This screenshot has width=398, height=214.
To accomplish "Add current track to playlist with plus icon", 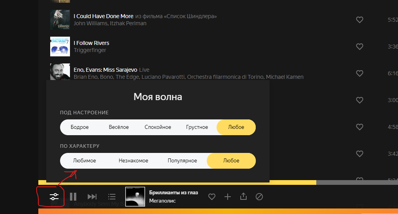I will point(228,197).
